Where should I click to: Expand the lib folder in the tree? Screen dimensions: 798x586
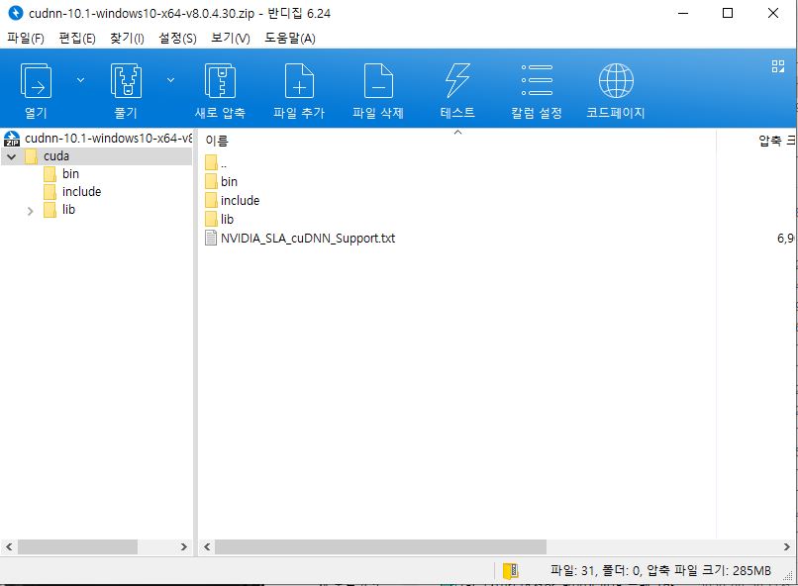[30, 211]
